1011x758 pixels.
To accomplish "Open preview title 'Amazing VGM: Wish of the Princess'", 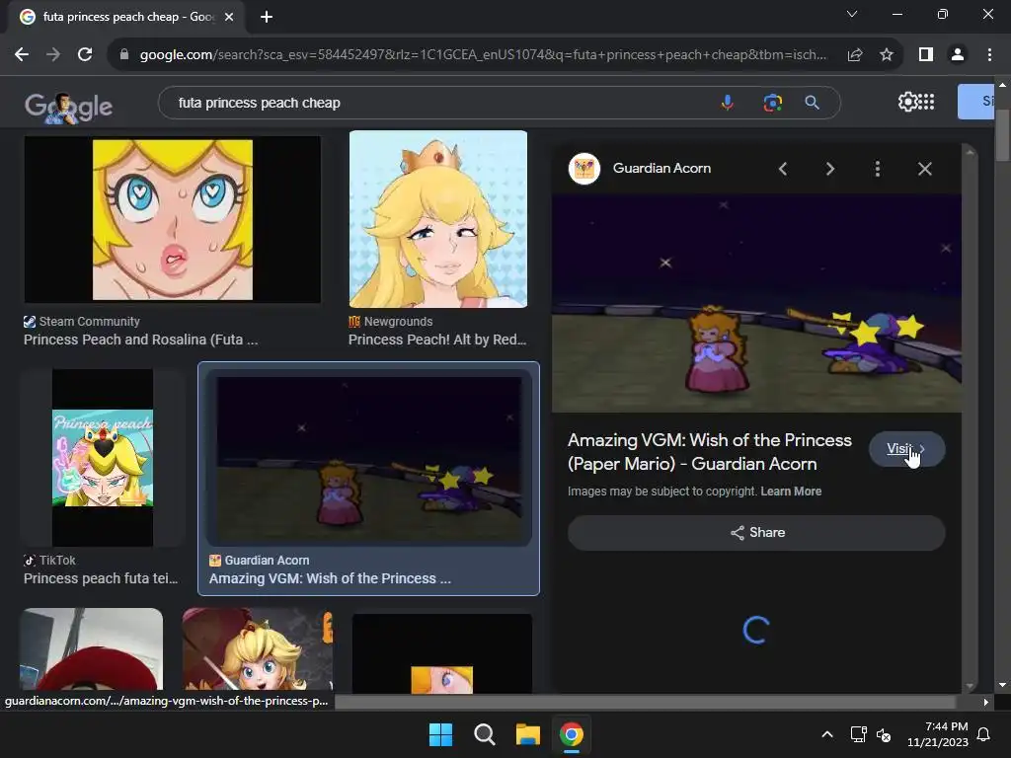I will point(709,452).
